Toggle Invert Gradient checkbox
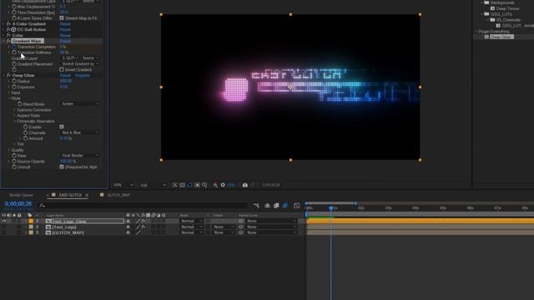The height and width of the screenshot is (300, 534). pyautogui.click(x=62, y=70)
